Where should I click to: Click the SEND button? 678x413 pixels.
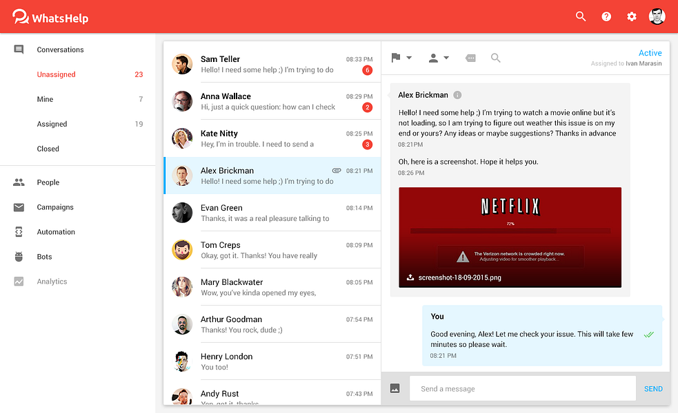tap(653, 389)
